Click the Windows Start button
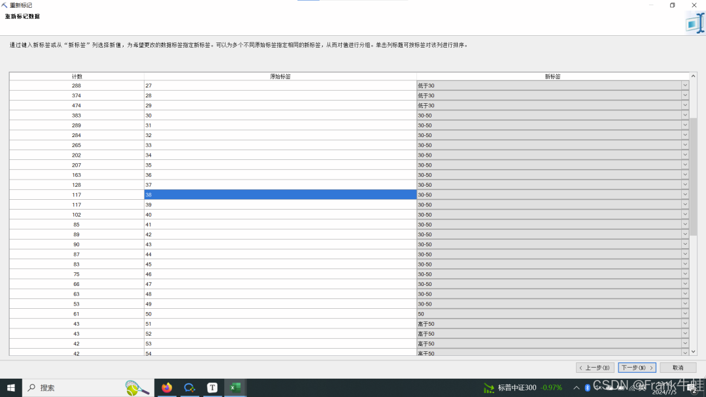This screenshot has height=397, width=706. point(11,388)
